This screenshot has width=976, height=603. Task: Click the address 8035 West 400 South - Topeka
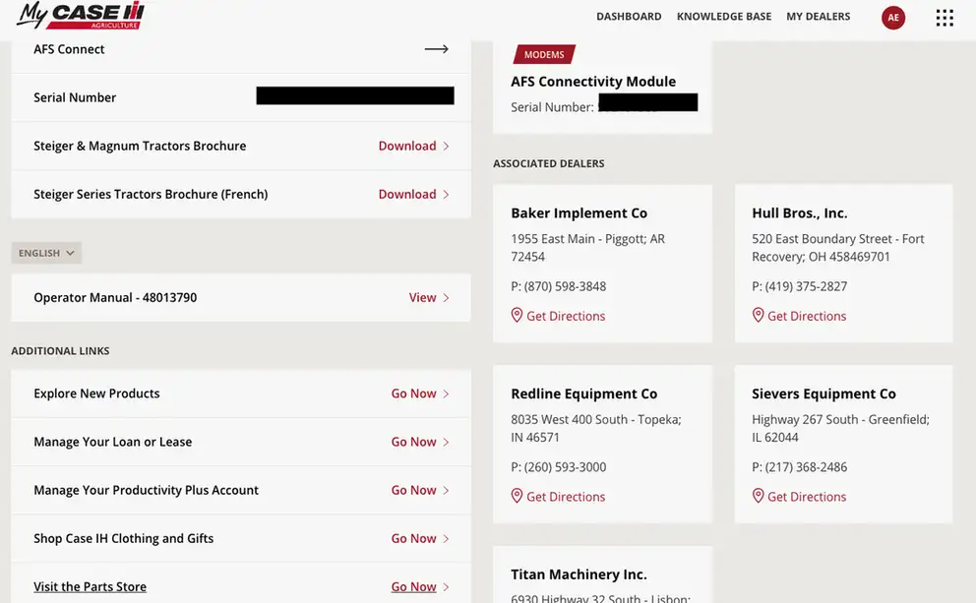coord(595,428)
